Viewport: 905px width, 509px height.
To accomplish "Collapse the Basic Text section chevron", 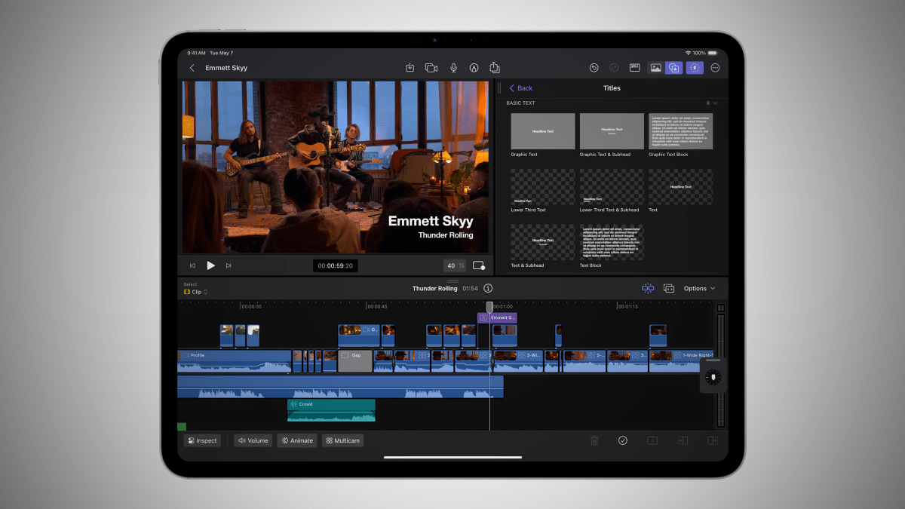I will 715,103.
